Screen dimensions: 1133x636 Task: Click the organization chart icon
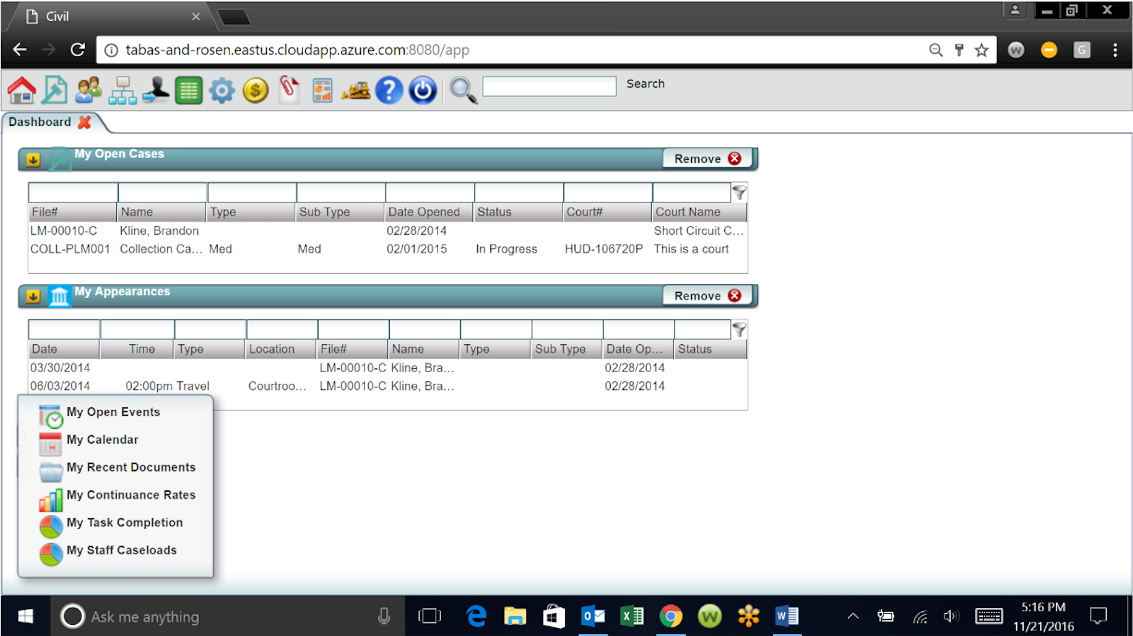pos(122,90)
